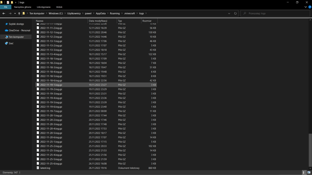Click 'pawel' breadcrumb
This screenshot has height=175, width=312.
[88, 13]
